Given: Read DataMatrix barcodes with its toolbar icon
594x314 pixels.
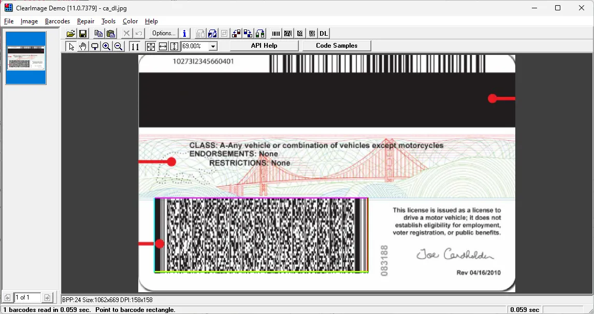Looking at the screenshot, I should click(x=300, y=33).
